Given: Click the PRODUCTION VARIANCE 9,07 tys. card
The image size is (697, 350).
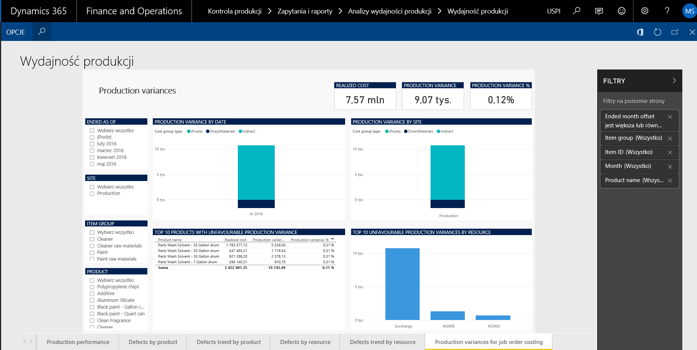Looking at the screenshot, I should (433, 96).
